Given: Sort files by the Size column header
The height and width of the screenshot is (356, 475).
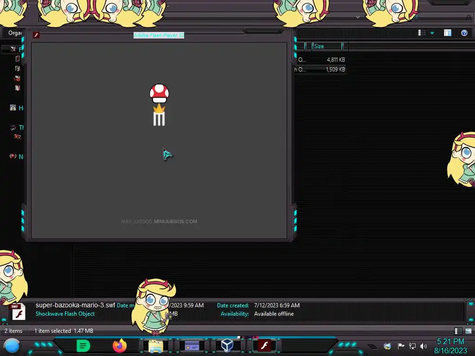Looking at the screenshot, I should pyautogui.click(x=327, y=46).
